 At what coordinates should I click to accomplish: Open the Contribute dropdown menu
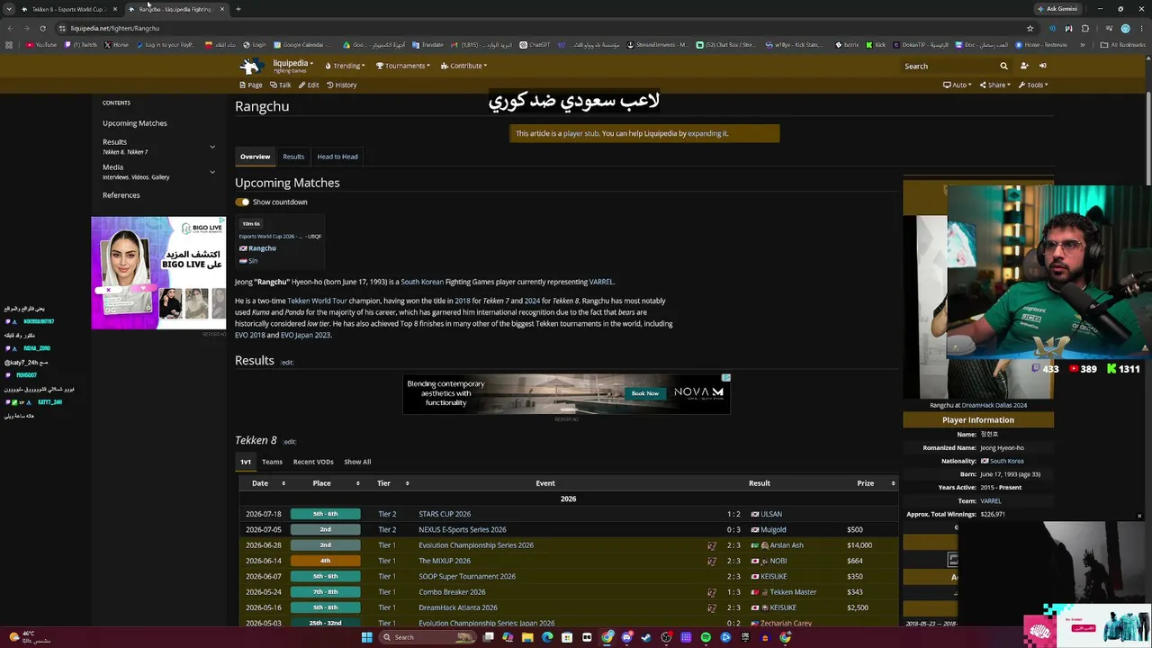point(463,66)
